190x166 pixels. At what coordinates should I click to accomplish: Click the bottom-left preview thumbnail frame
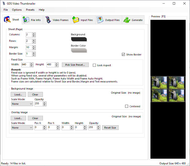(159, 95)
